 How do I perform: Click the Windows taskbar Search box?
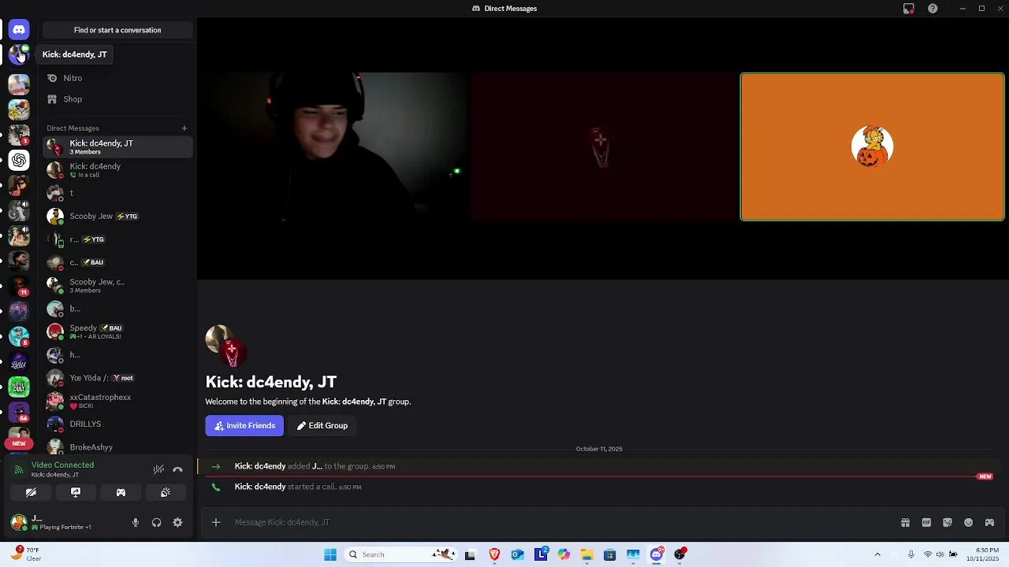tap(401, 554)
